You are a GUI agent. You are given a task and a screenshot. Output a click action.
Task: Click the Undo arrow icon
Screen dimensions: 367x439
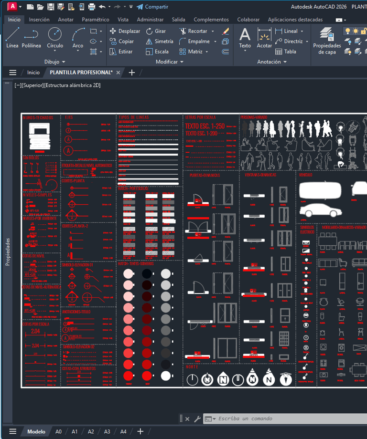pyautogui.click(x=102, y=7)
